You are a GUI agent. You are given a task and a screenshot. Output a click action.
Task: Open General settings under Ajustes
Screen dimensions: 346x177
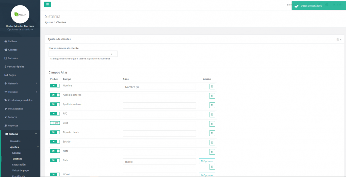(17, 153)
